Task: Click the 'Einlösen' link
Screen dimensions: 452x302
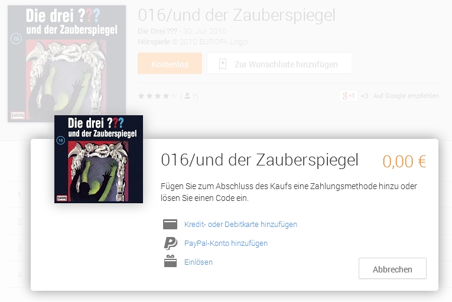Action: tap(199, 262)
